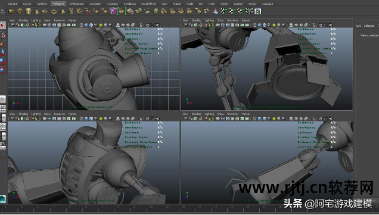Activate the Scale tool

[2, 70]
